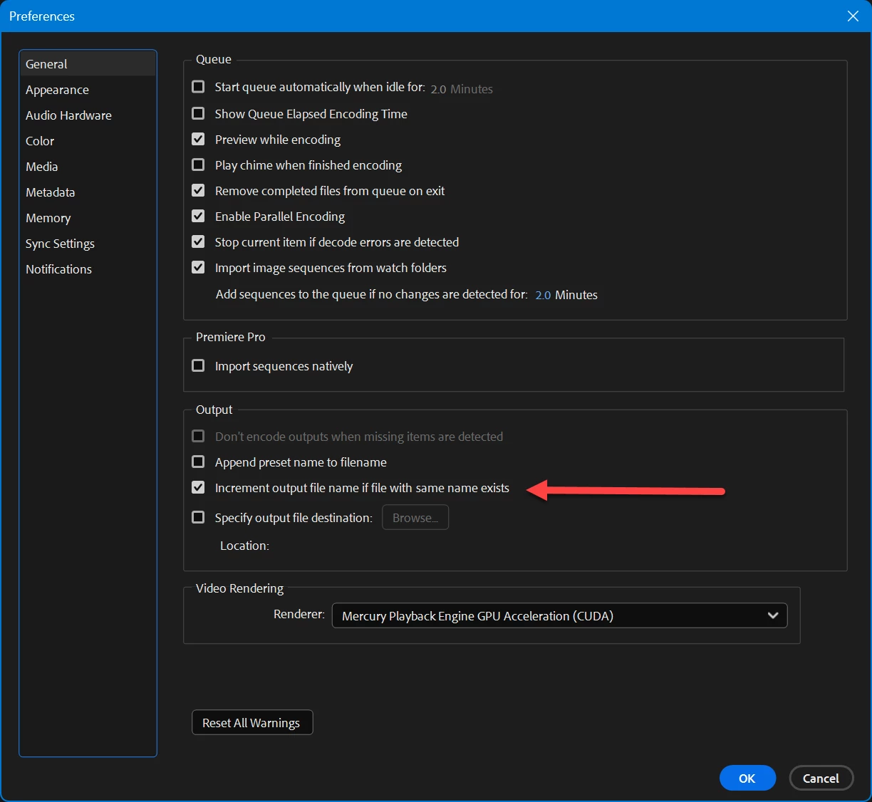The height and width of the screenshot is (802, 872).
Task: Uncheck Remove completed files from queue on exit
Action: coord(198,190)
